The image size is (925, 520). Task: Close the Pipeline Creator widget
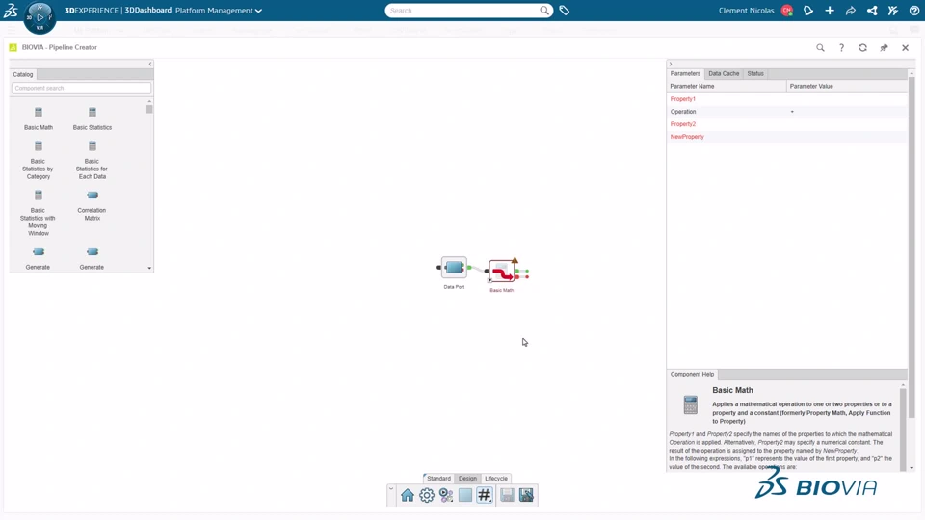point(905,48)
